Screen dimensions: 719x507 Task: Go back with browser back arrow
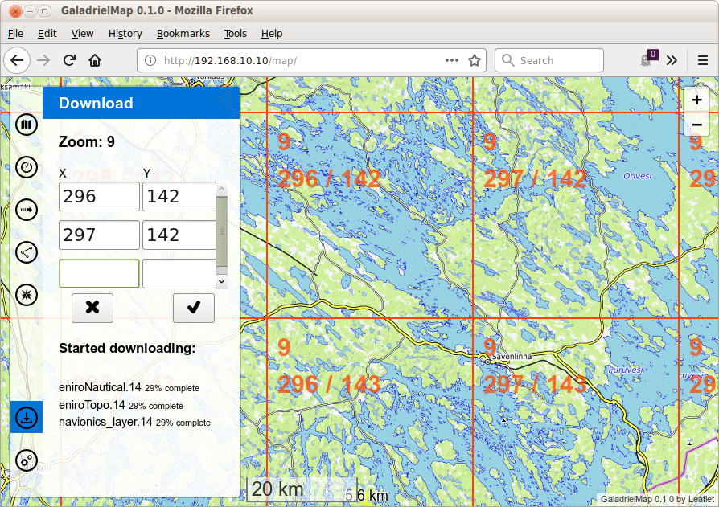pyautogui.click(x=17, y=60)
